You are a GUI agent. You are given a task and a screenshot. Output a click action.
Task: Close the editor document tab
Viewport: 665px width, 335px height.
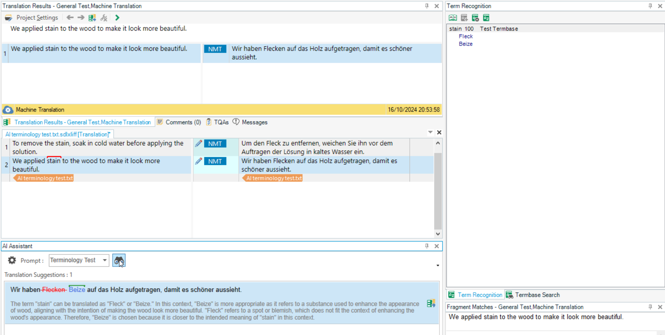click(x=439, y=132)
